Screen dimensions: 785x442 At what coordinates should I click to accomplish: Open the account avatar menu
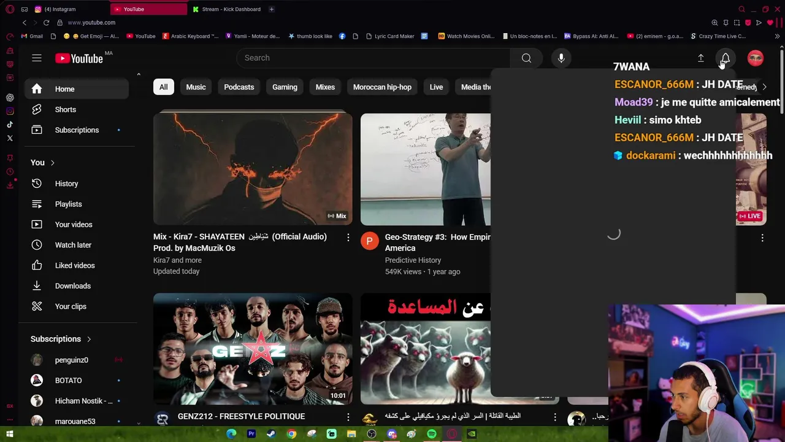pos(756,58)
